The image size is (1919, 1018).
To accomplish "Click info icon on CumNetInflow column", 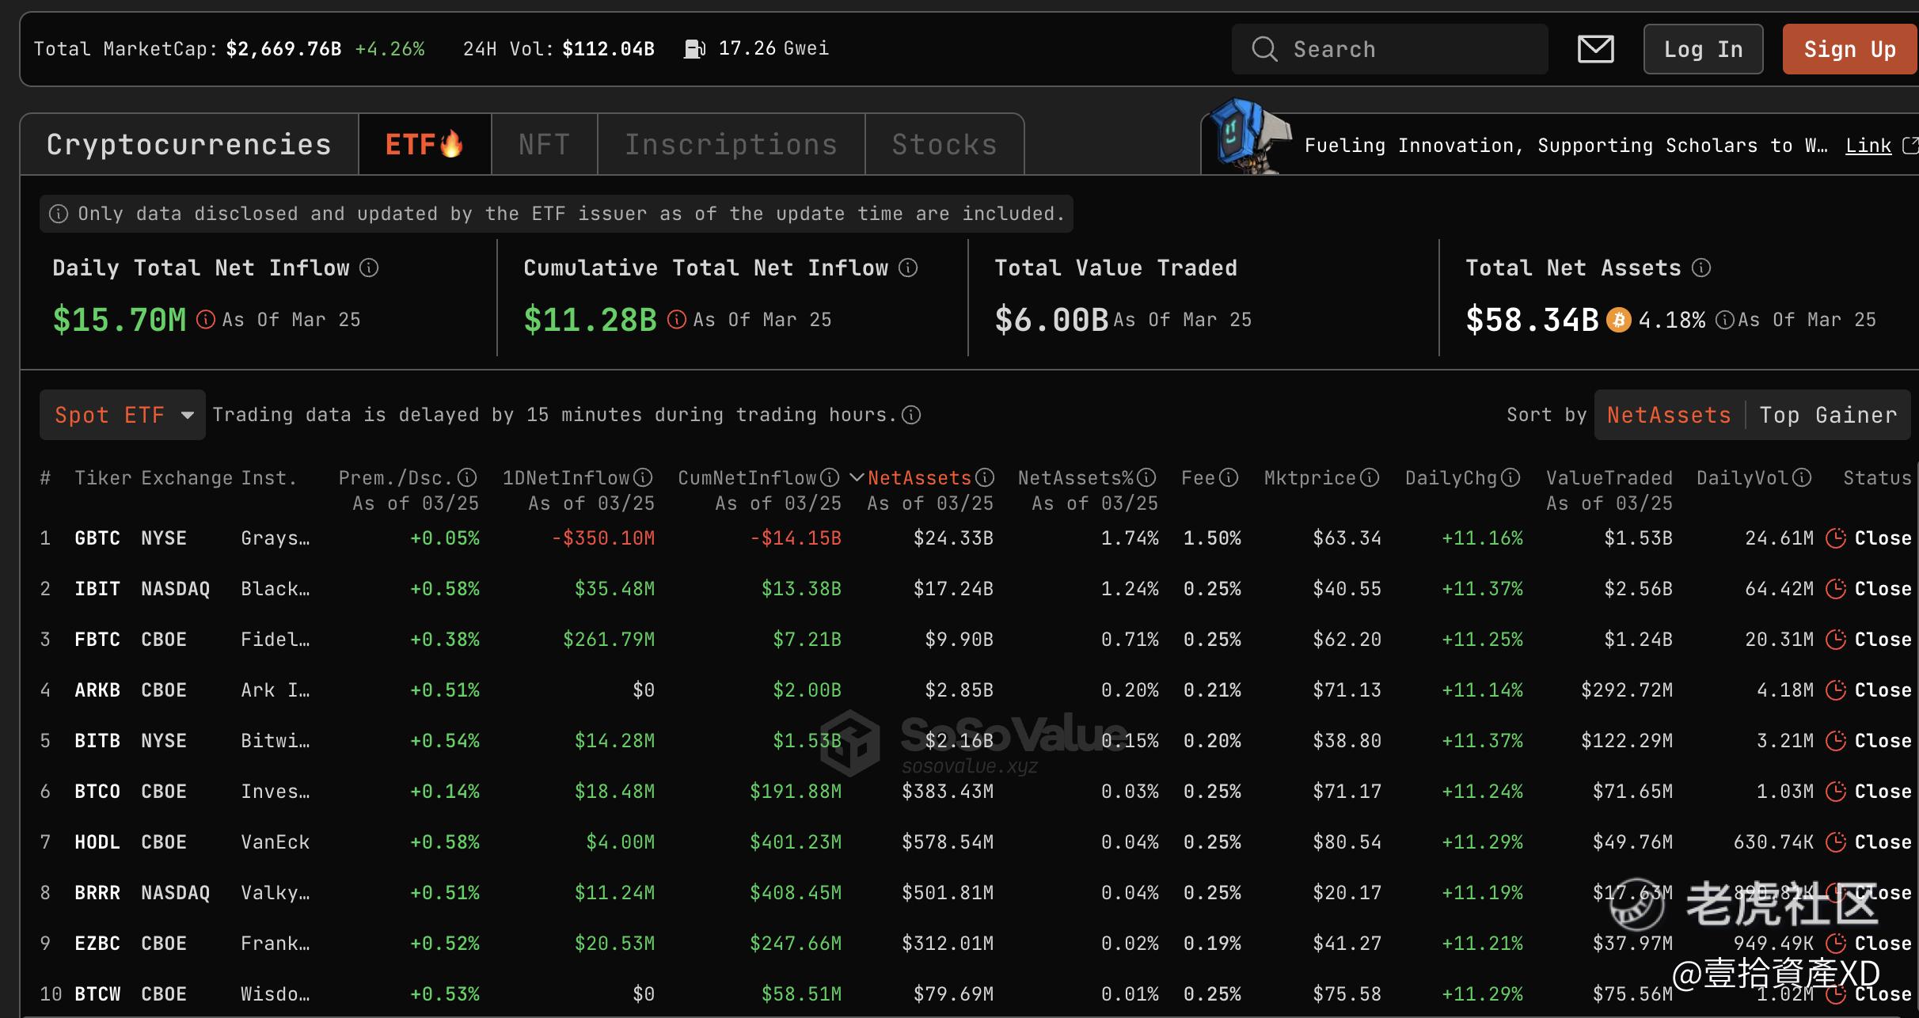I will [830, 477].
